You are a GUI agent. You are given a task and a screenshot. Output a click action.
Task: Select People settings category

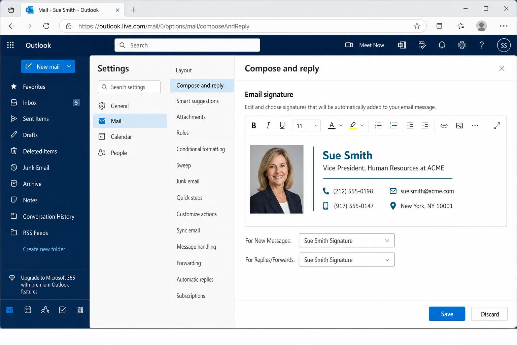(x=130, y=153)
